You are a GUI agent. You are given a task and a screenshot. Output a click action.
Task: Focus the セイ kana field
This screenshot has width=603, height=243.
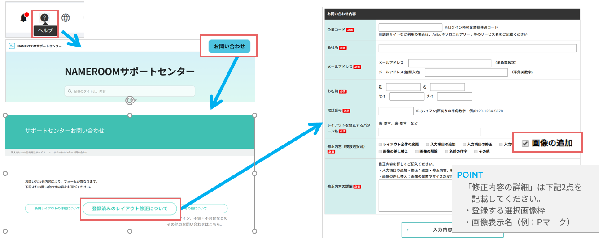click(x=407, y=96)
